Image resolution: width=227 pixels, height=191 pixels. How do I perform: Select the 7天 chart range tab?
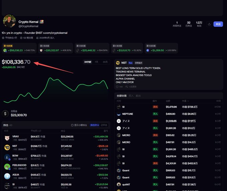[x=96, y=62]
